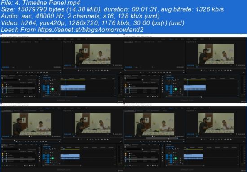The width and height of the screenshot is (247, 172).
Task: Play the Source Monitor in the bottom-right frame
Action: [155, 141]
